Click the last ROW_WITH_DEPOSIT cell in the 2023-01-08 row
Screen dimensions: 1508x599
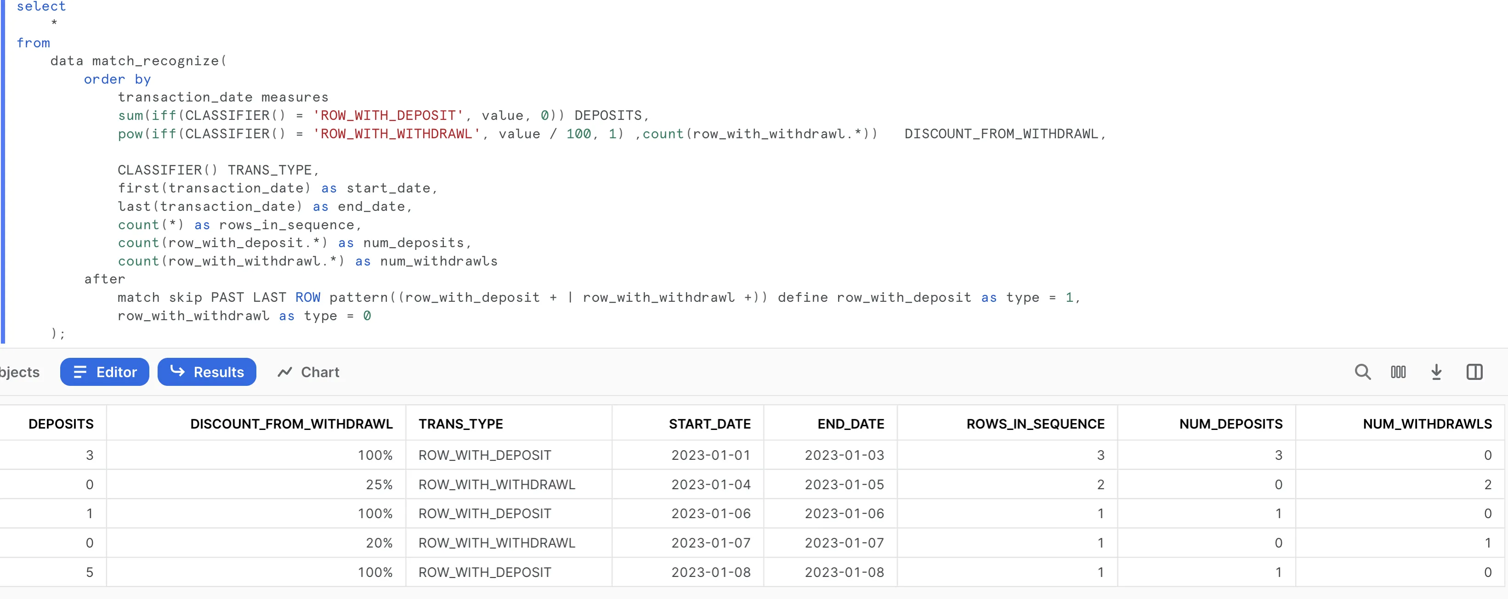pos(485,572)
